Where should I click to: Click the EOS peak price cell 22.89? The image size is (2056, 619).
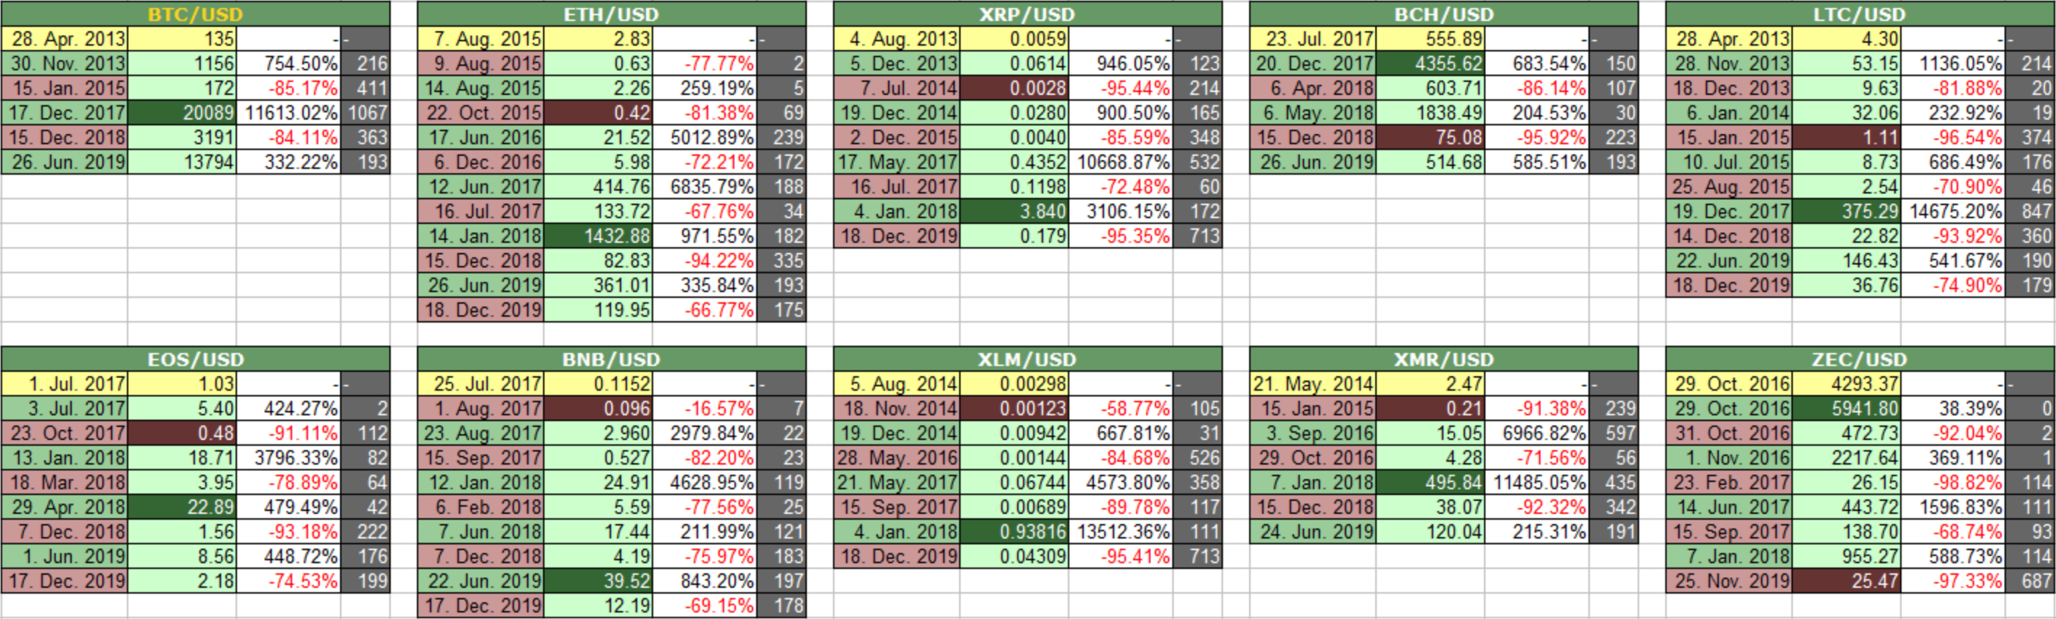coord(182,507)
